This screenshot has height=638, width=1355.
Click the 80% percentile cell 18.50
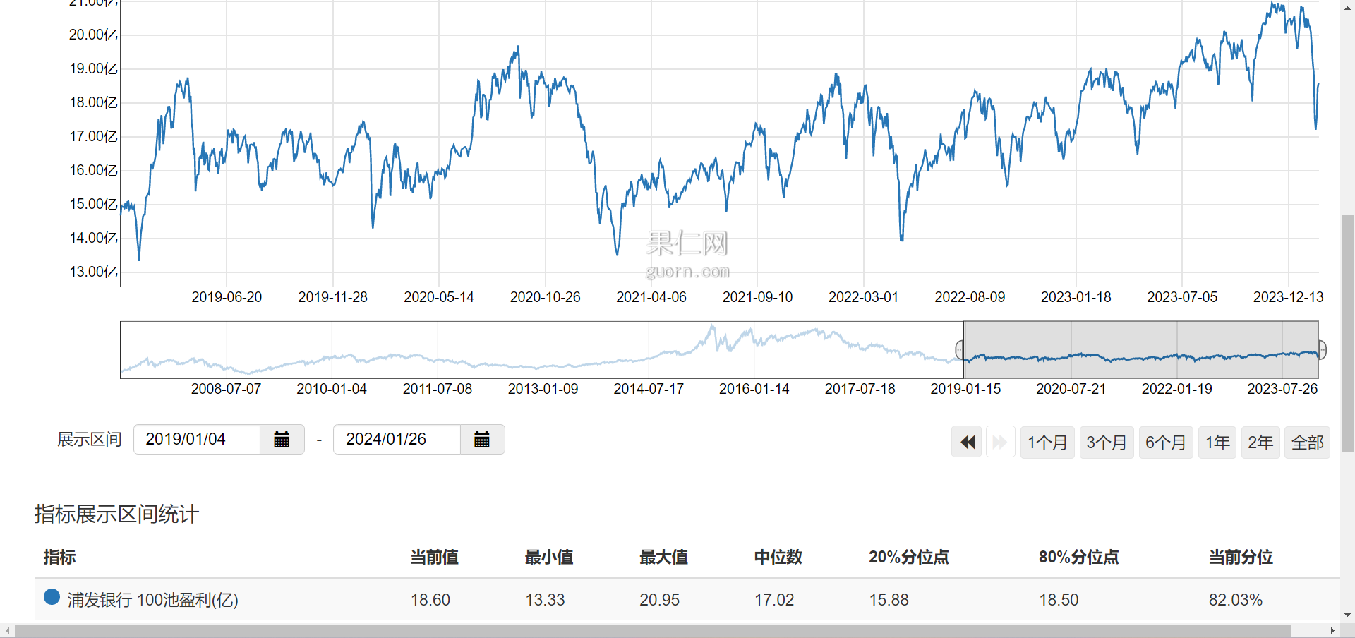(x=1059, y=600)
